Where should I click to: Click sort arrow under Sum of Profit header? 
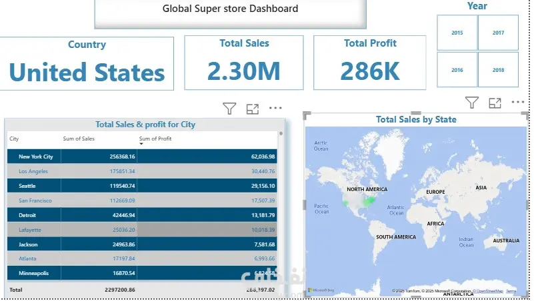[x=141, y=144]
